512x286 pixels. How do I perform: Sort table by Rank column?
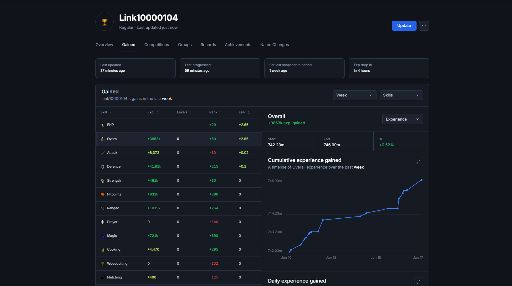coord(215,112)
